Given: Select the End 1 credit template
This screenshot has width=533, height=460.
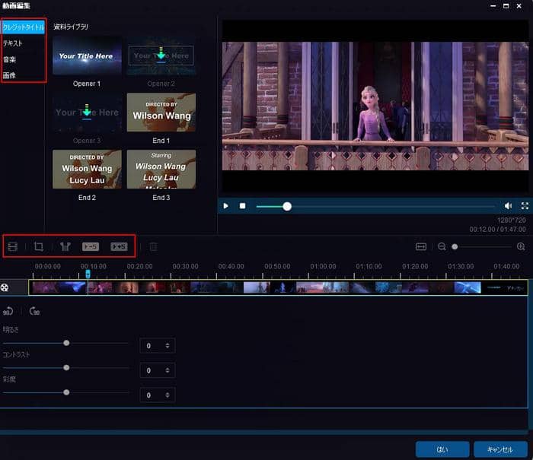Looking at the screenshot, I should pos(161,113).
